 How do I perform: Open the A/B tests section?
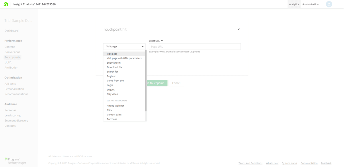tap(11, 84)
